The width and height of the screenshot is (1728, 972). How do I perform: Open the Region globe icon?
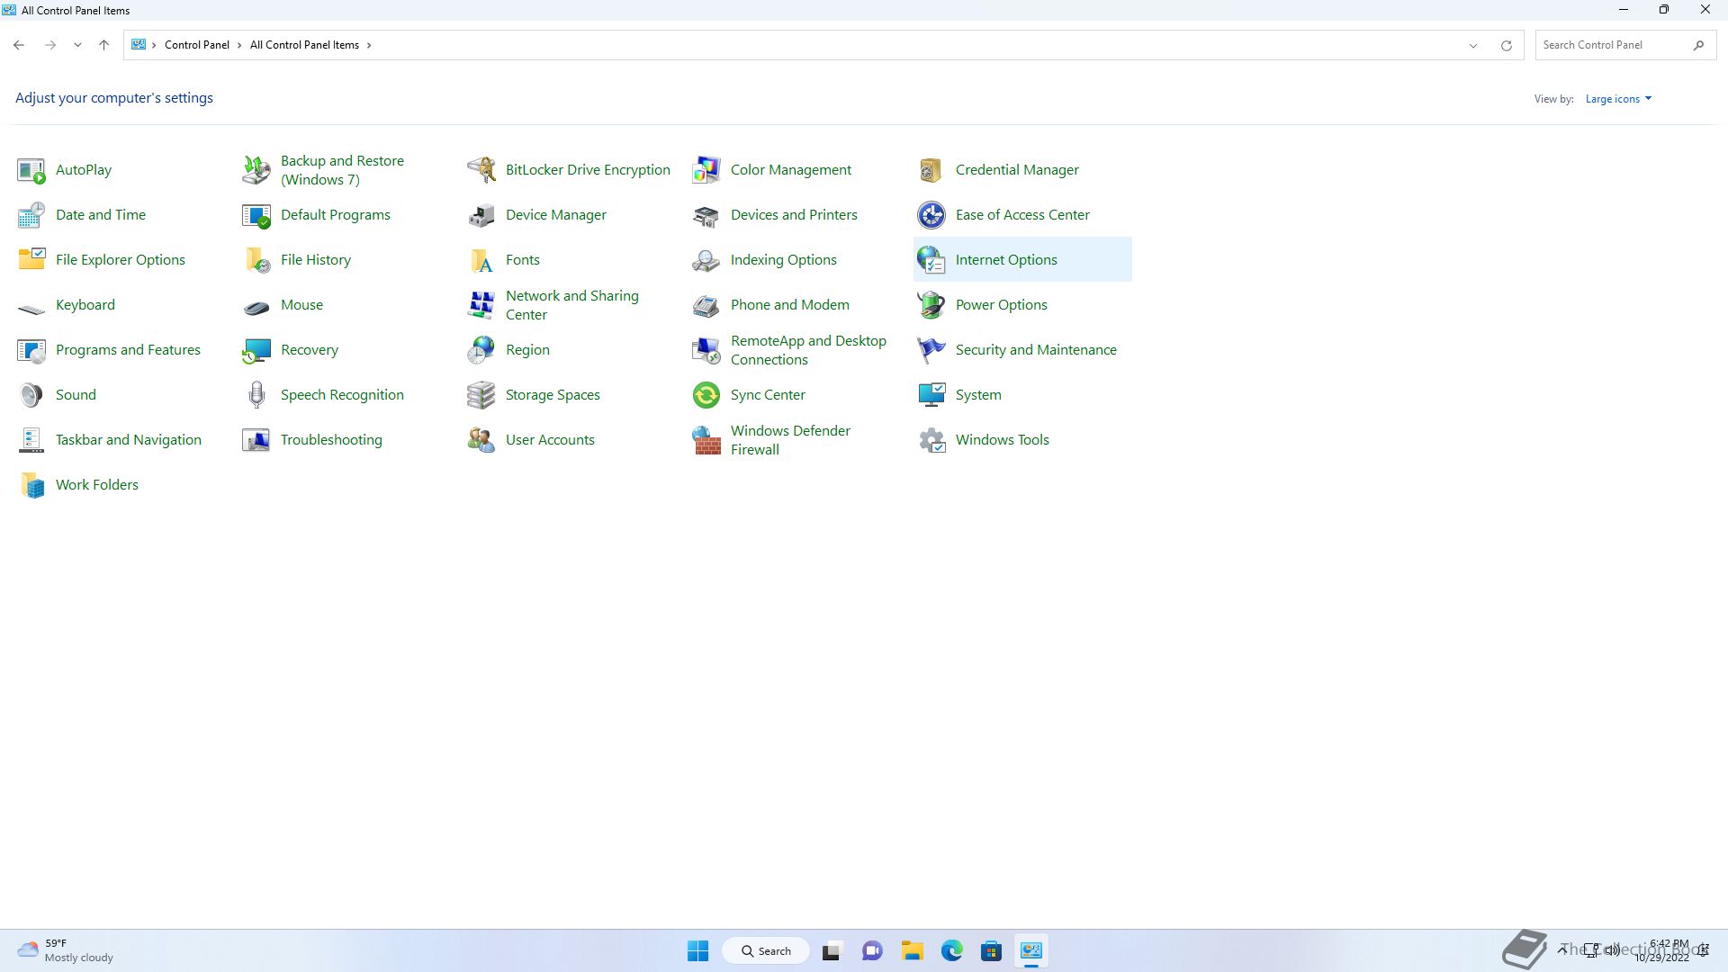481,350
